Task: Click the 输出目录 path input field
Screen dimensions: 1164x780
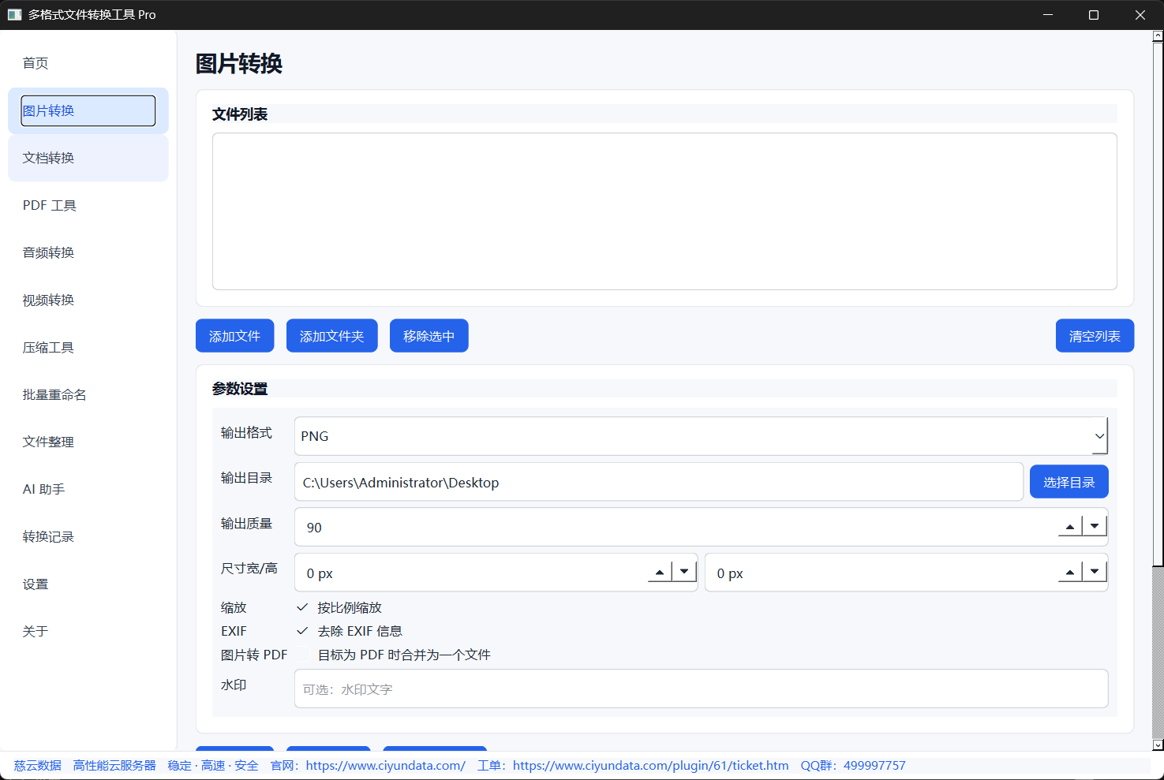Action: click(659, 482)
